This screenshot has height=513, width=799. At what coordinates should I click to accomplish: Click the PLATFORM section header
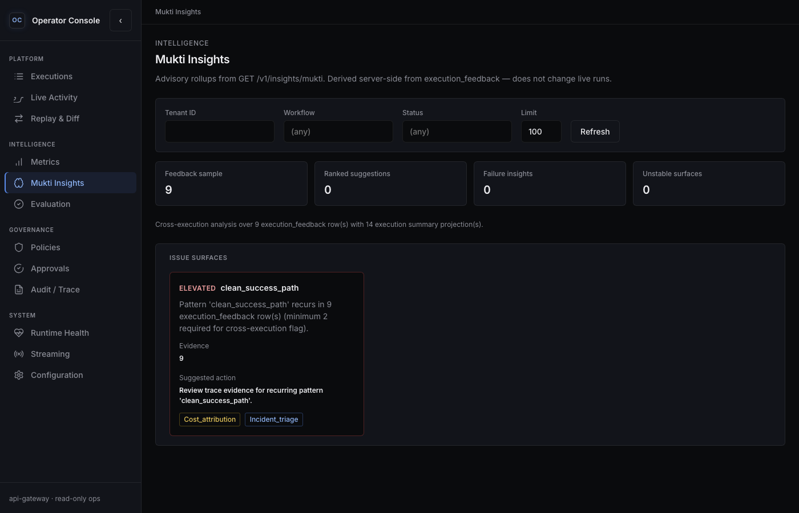tap(26, 59)
